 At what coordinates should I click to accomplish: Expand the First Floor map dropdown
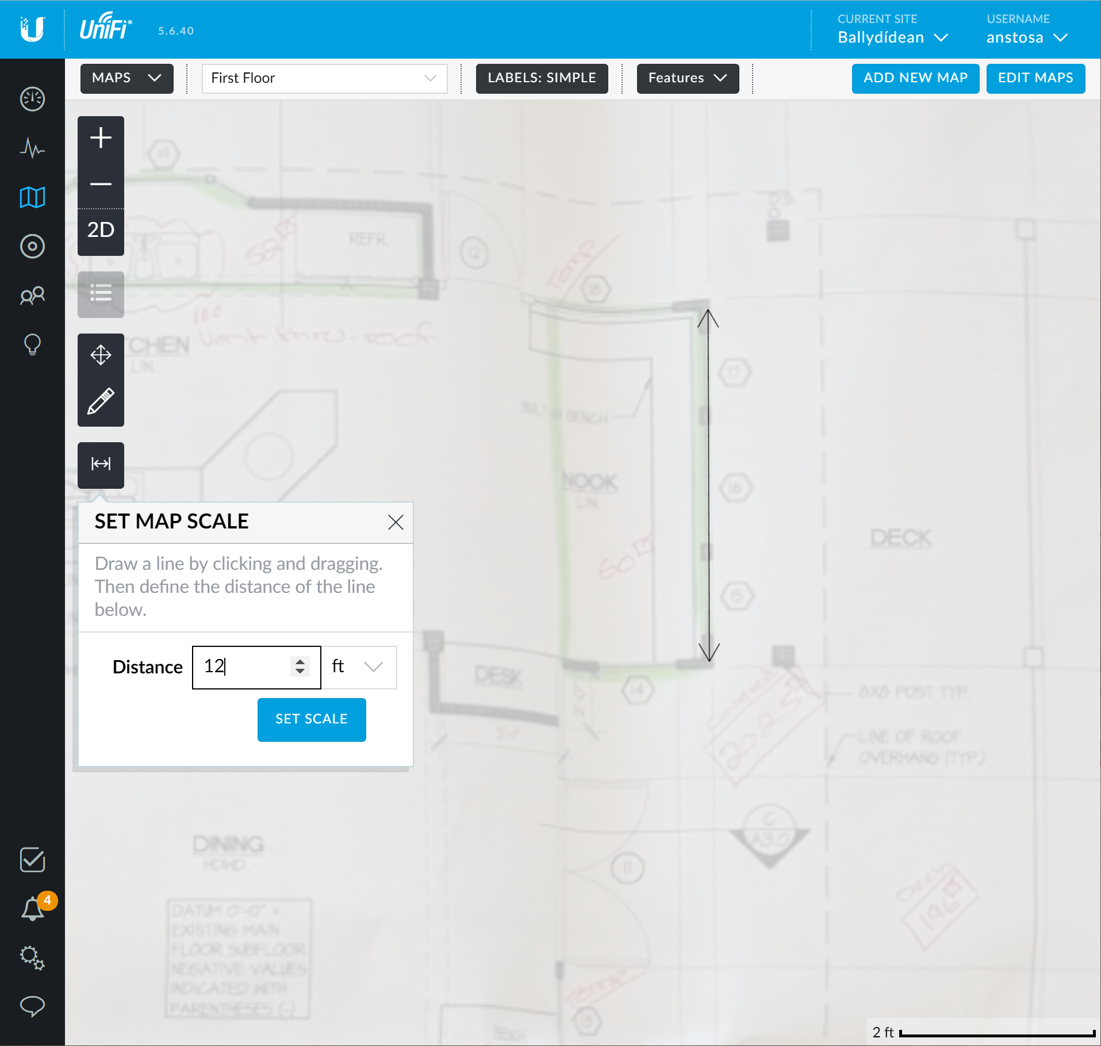pos(324,78)
